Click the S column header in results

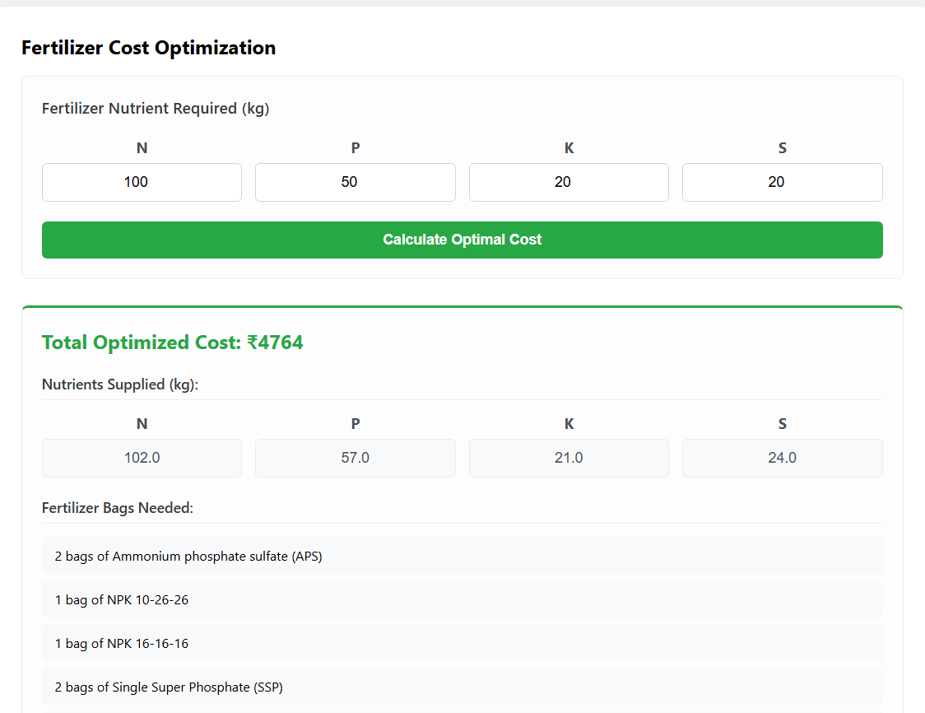[x=782, y=423]
